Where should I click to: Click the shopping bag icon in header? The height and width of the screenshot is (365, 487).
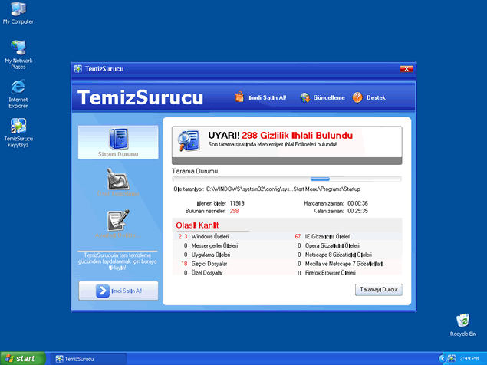click(x=239, y=97)
